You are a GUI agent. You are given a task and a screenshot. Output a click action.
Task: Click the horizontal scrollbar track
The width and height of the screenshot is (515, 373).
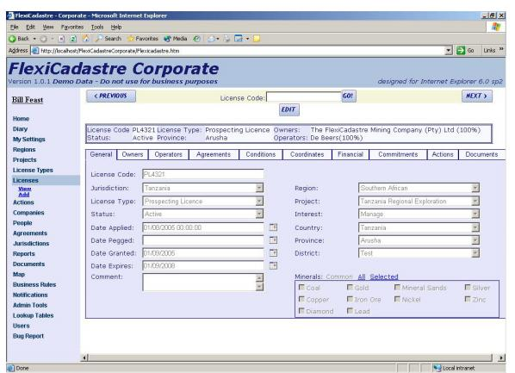point(291,357)
